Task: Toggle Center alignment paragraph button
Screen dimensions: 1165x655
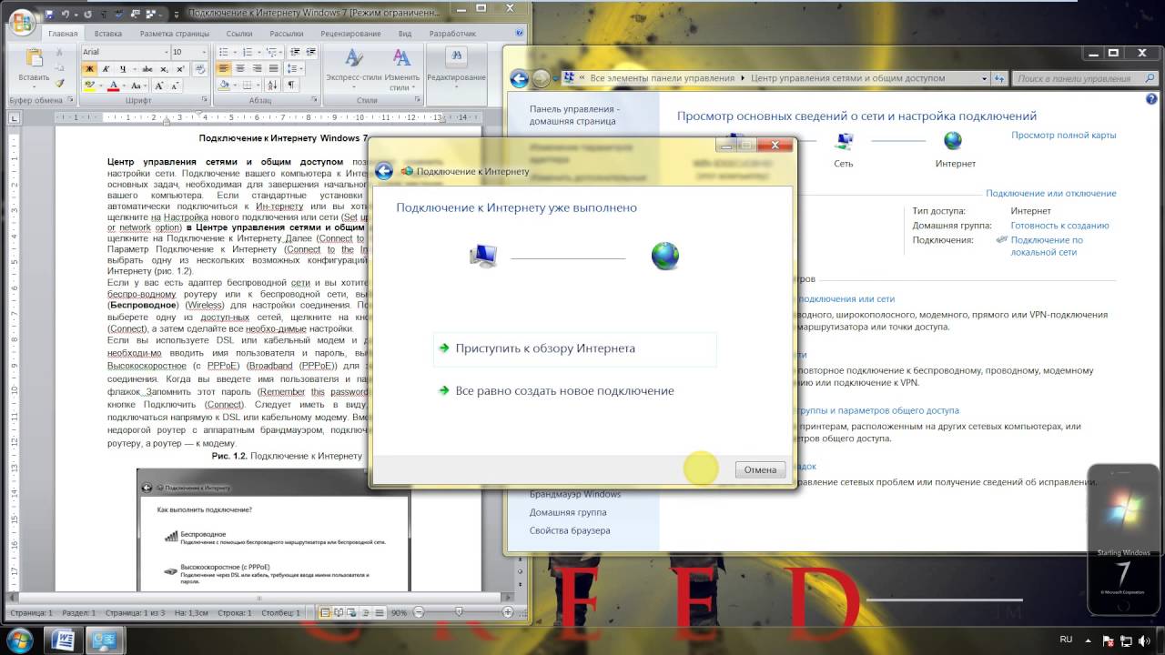Action: point(240,68)
